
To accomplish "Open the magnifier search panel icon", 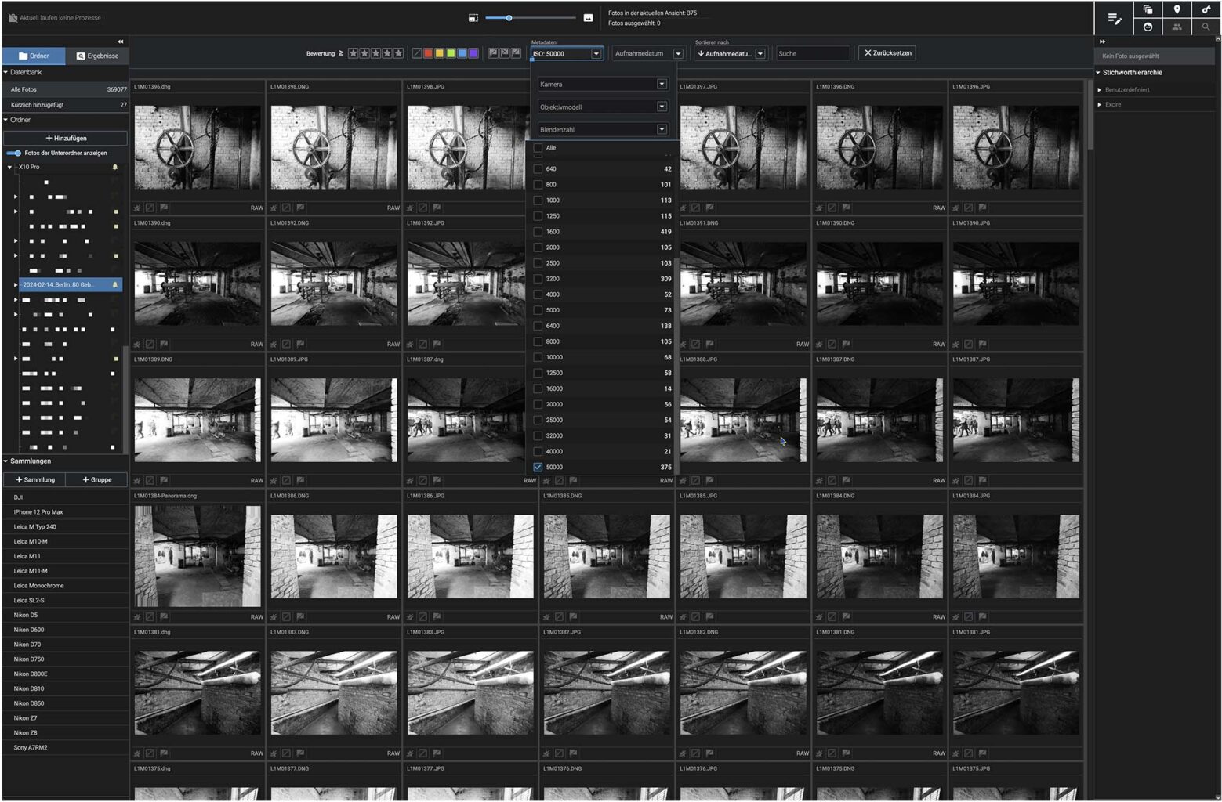I will pos(1206,27).
